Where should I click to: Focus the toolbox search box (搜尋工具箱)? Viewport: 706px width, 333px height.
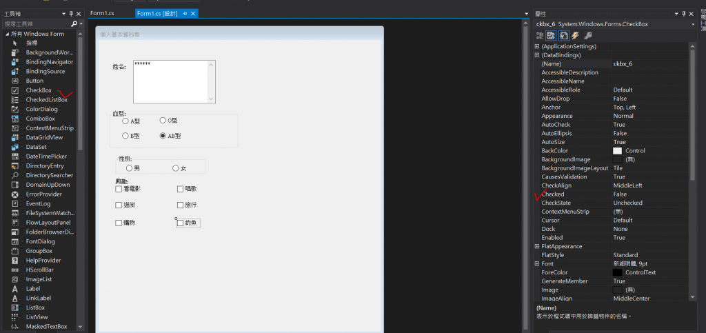[37, 23]
